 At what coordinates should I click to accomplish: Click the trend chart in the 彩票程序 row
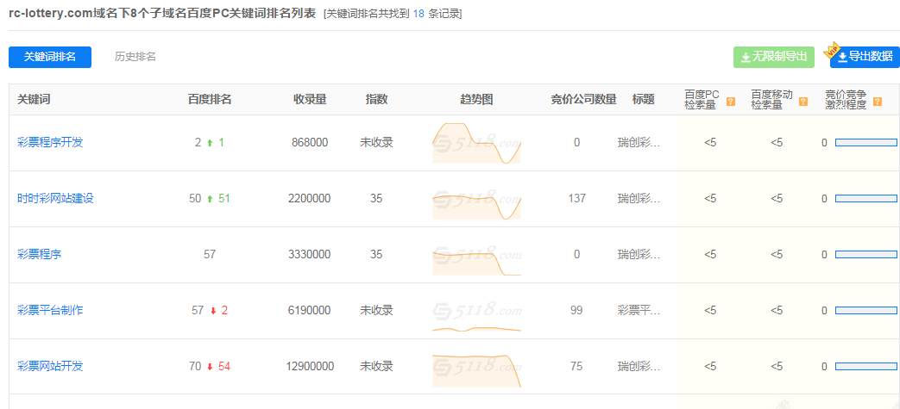(x=476, y=261)
